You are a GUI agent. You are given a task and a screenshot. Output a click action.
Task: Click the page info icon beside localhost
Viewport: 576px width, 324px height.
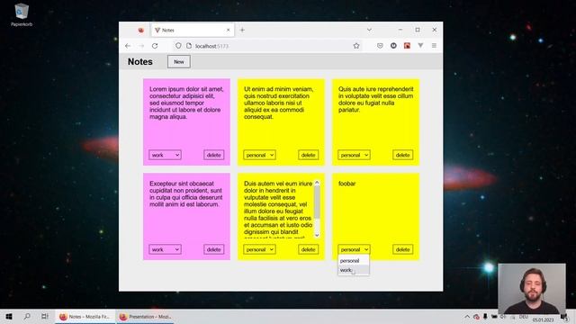coord(189,46)
